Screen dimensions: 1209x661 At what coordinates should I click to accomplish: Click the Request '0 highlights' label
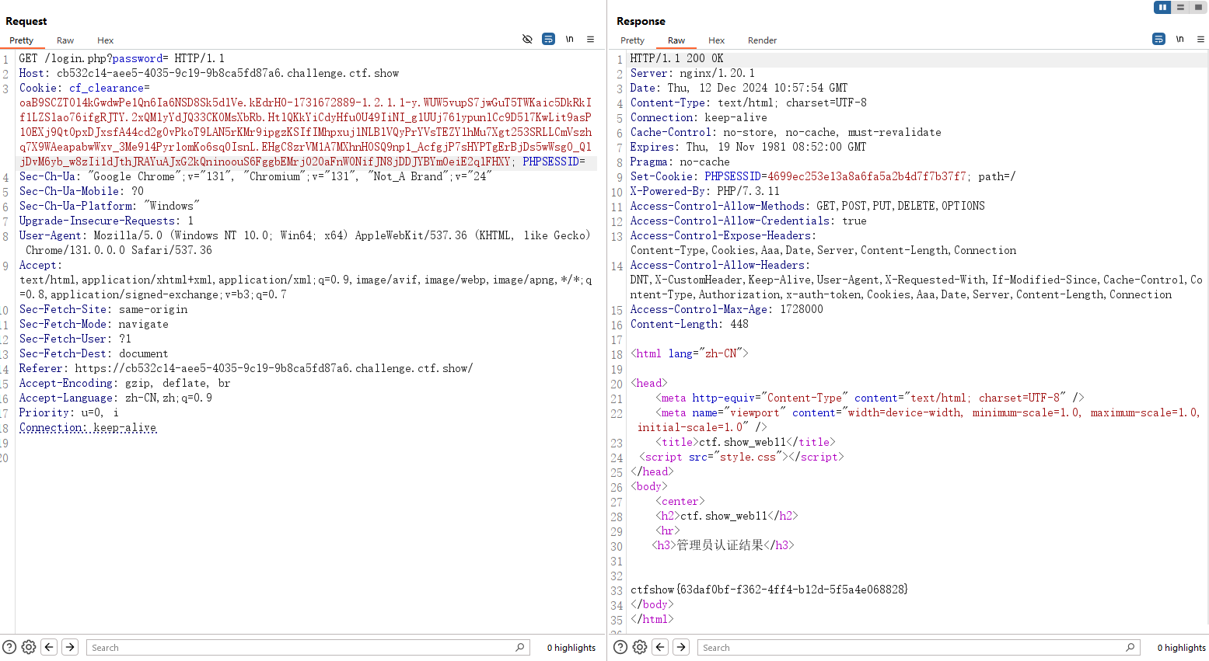point(571,648)
